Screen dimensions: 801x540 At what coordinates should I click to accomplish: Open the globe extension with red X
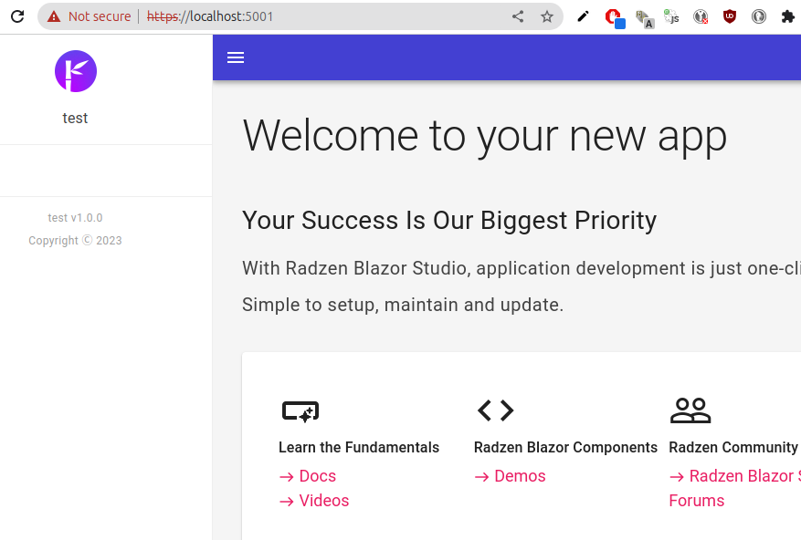701,16
